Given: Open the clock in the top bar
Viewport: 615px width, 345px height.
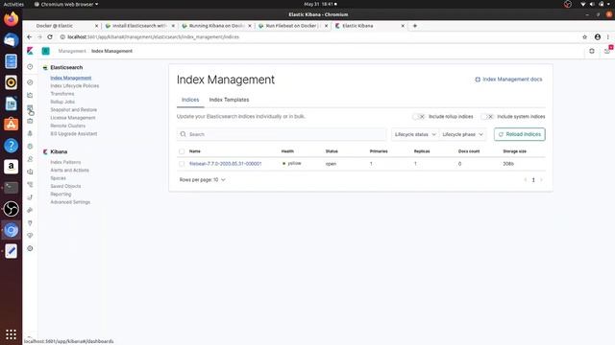Looking at the screenshot, I should [320, 4].
